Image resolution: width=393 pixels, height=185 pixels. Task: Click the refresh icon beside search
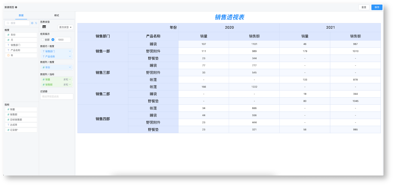[x=36, y=23]
